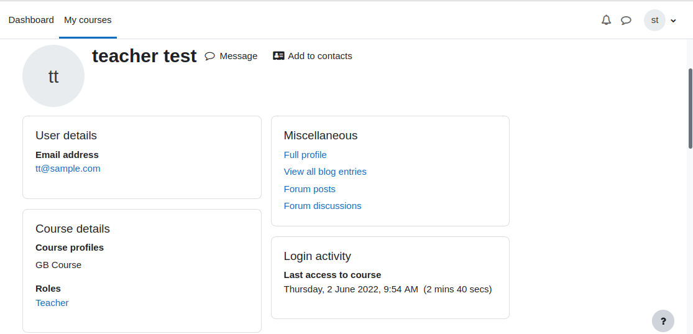
Task: Click the vertical page scrollbar
Action: (691, 108)
